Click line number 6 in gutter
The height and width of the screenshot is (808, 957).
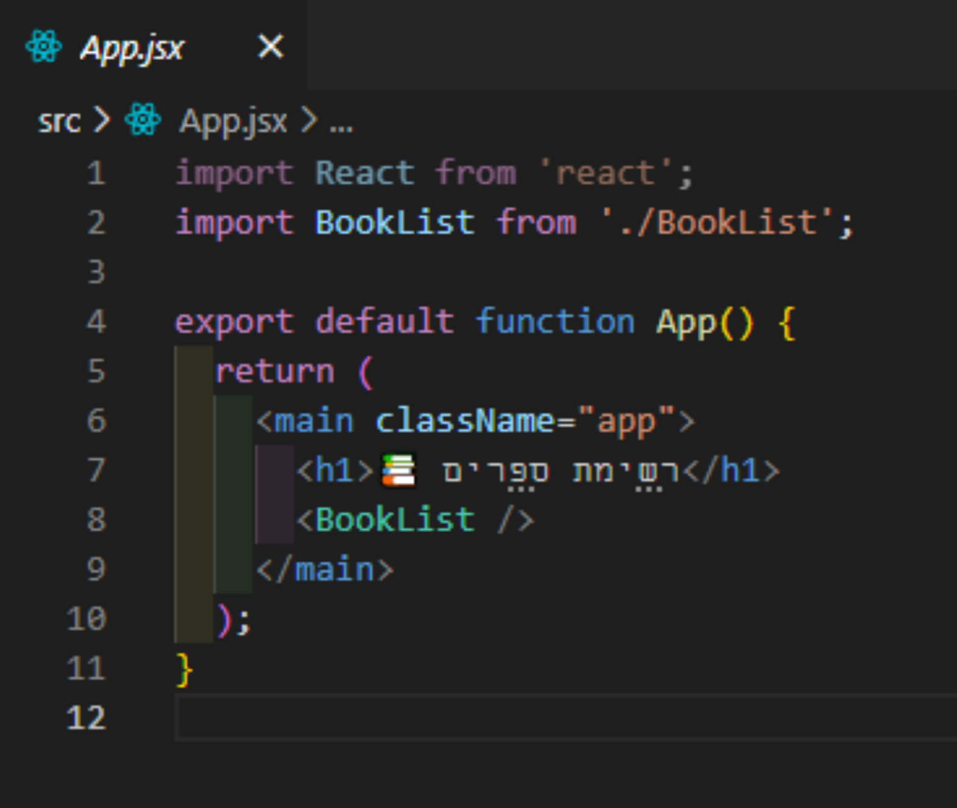pos(96,421)
